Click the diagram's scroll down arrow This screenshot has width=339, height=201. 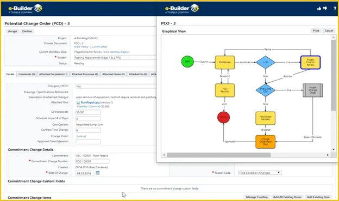click(334, 149)
